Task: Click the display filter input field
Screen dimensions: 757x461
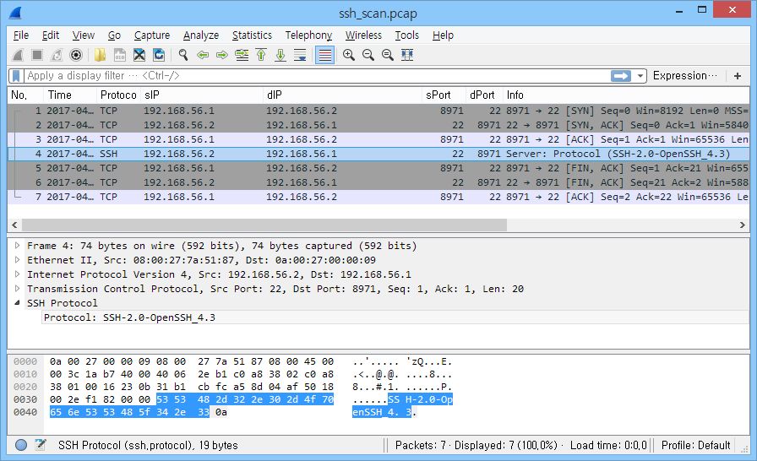Action: coord(316,76)
